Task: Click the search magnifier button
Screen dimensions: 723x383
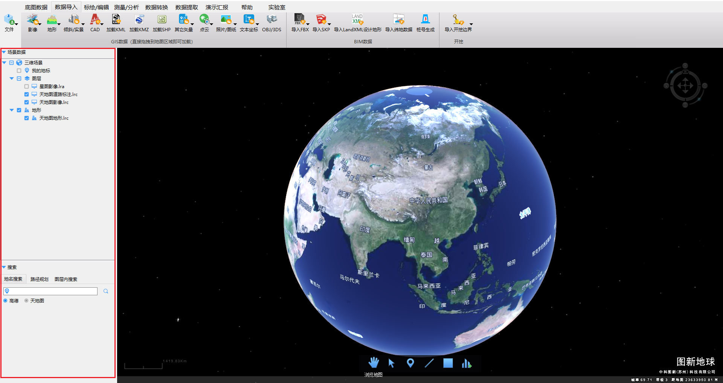Action: 106,291
